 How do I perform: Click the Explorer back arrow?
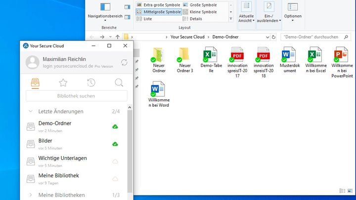[92, 37]
